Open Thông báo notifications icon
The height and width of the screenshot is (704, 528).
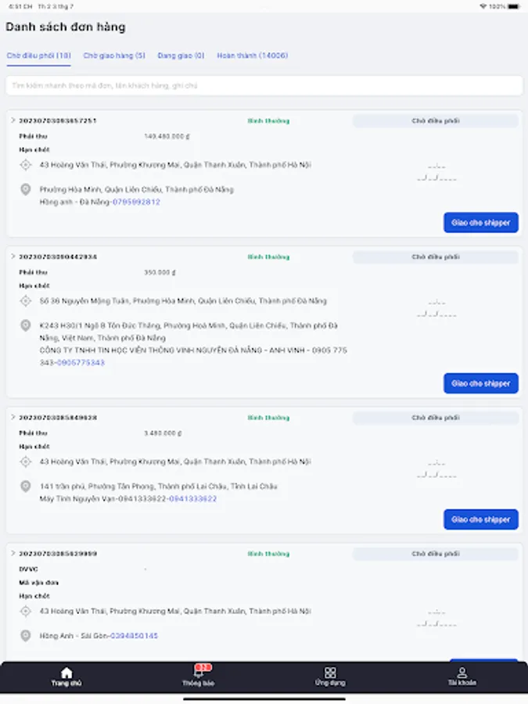click(199, 673)
